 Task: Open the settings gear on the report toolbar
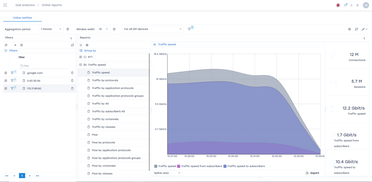(x=349, y=29)
